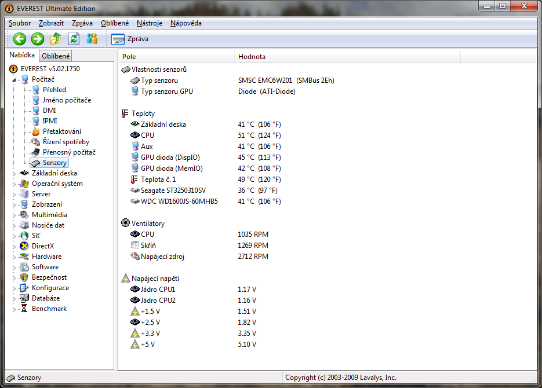Click the Nosiče dat drive icon
Screen dimensions: 542x388
(x=24, y=225)
